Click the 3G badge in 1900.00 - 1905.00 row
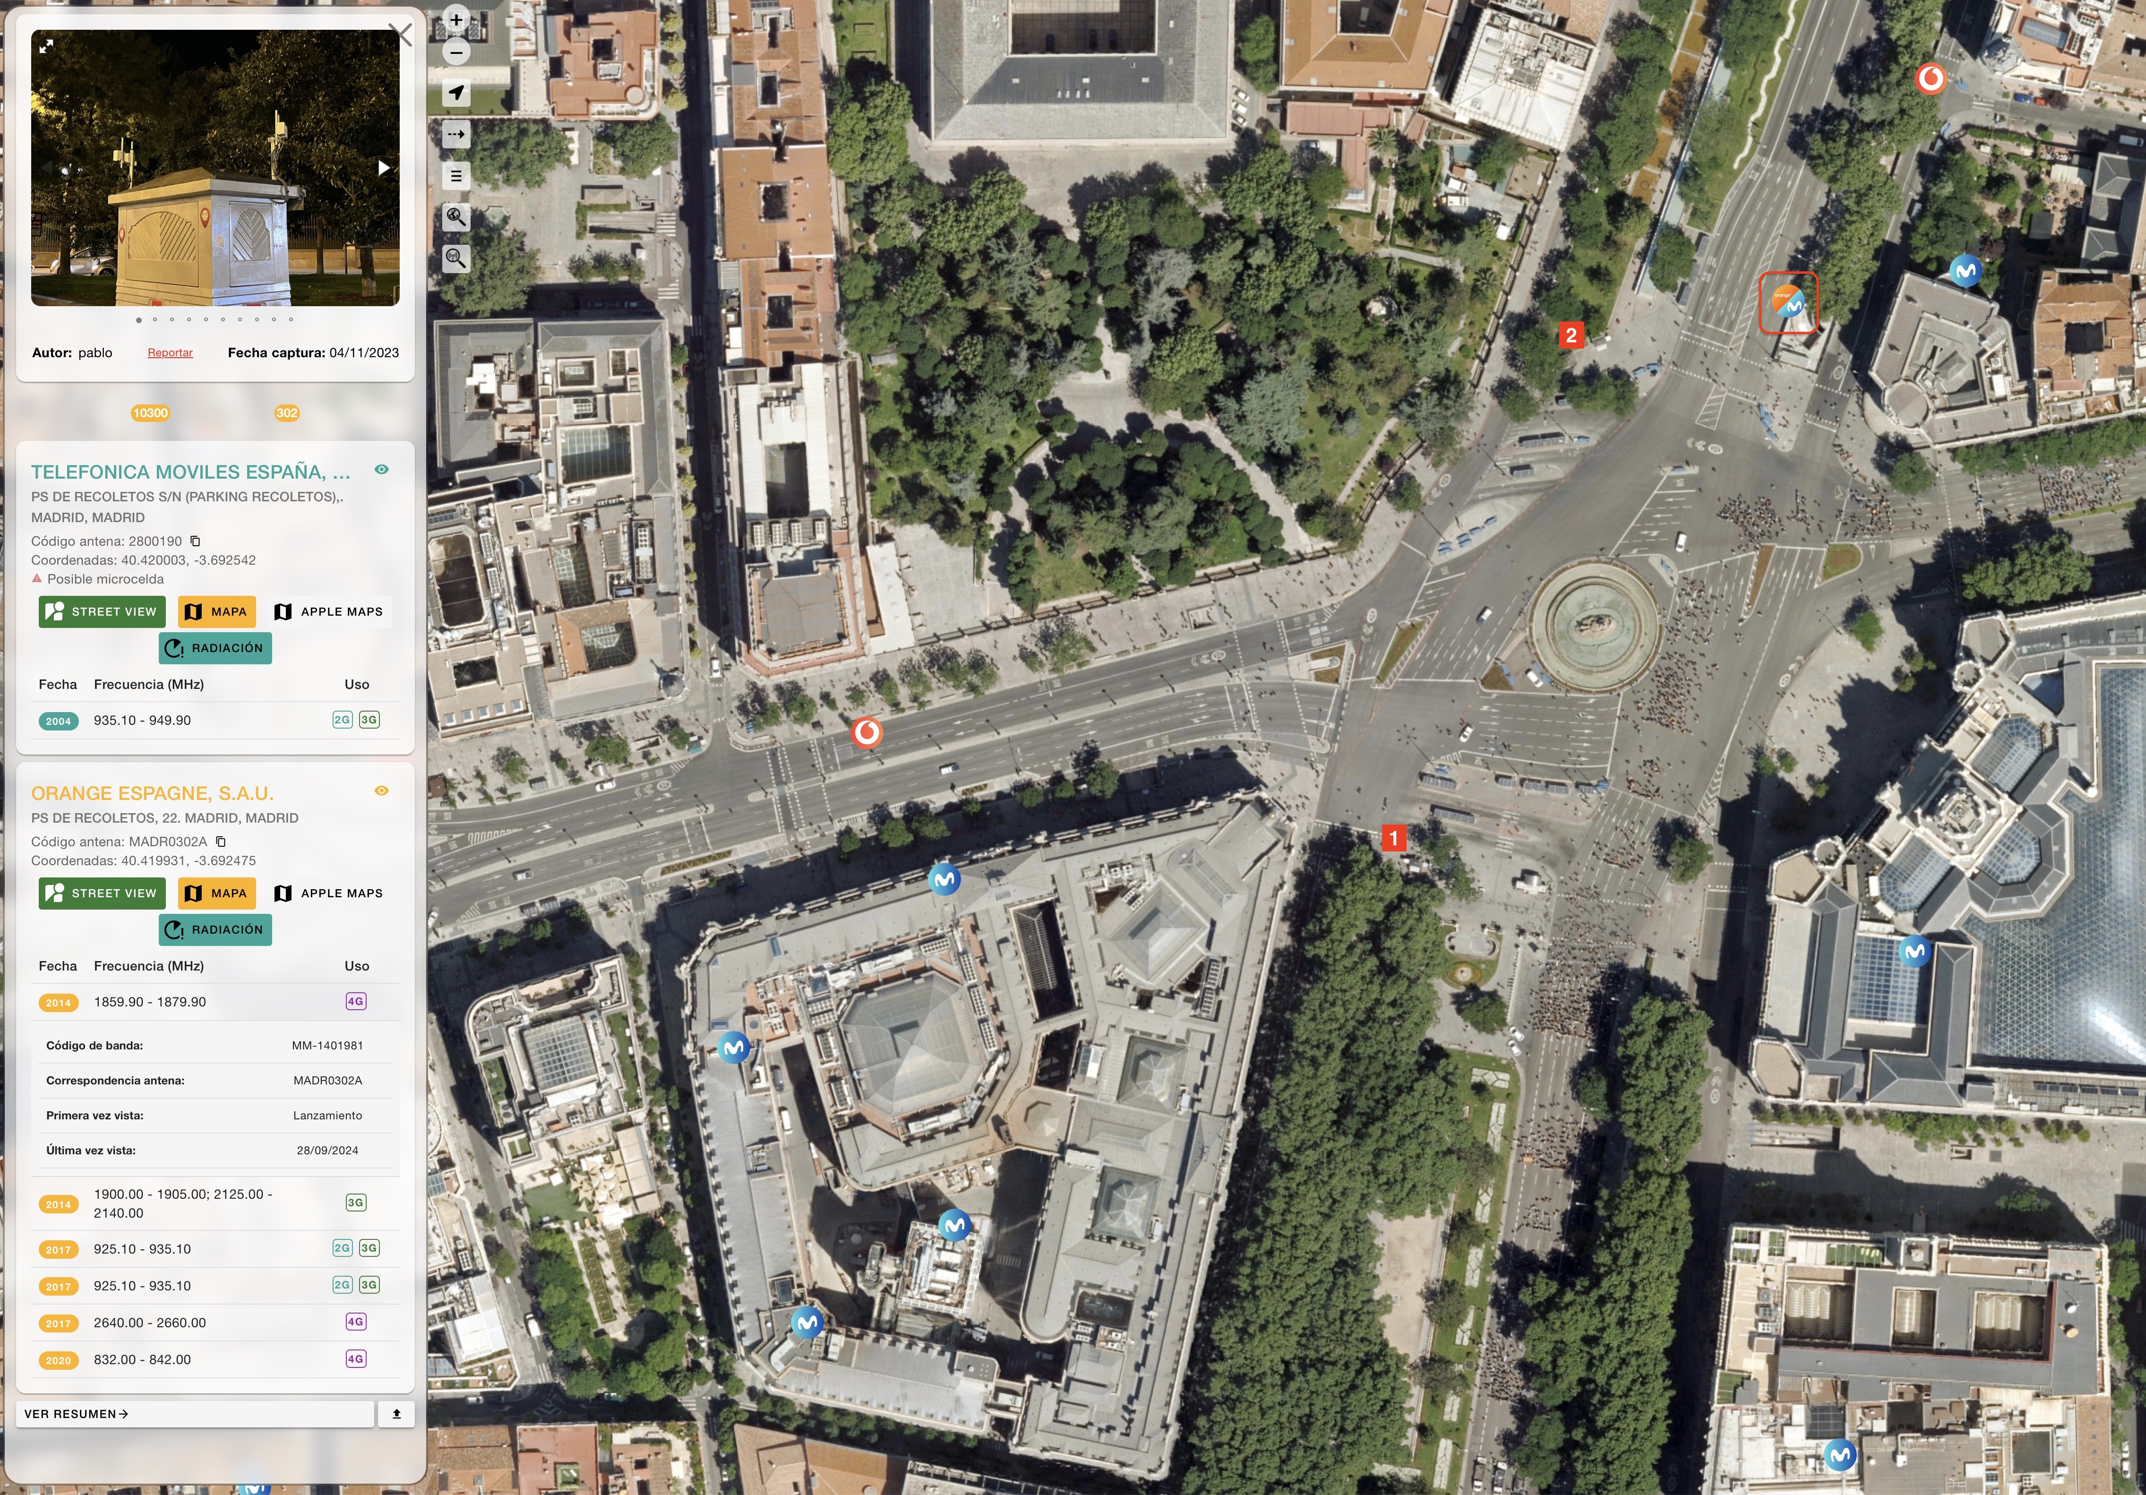The width and height of the screenshot is (2146, 1495). 355,1203
